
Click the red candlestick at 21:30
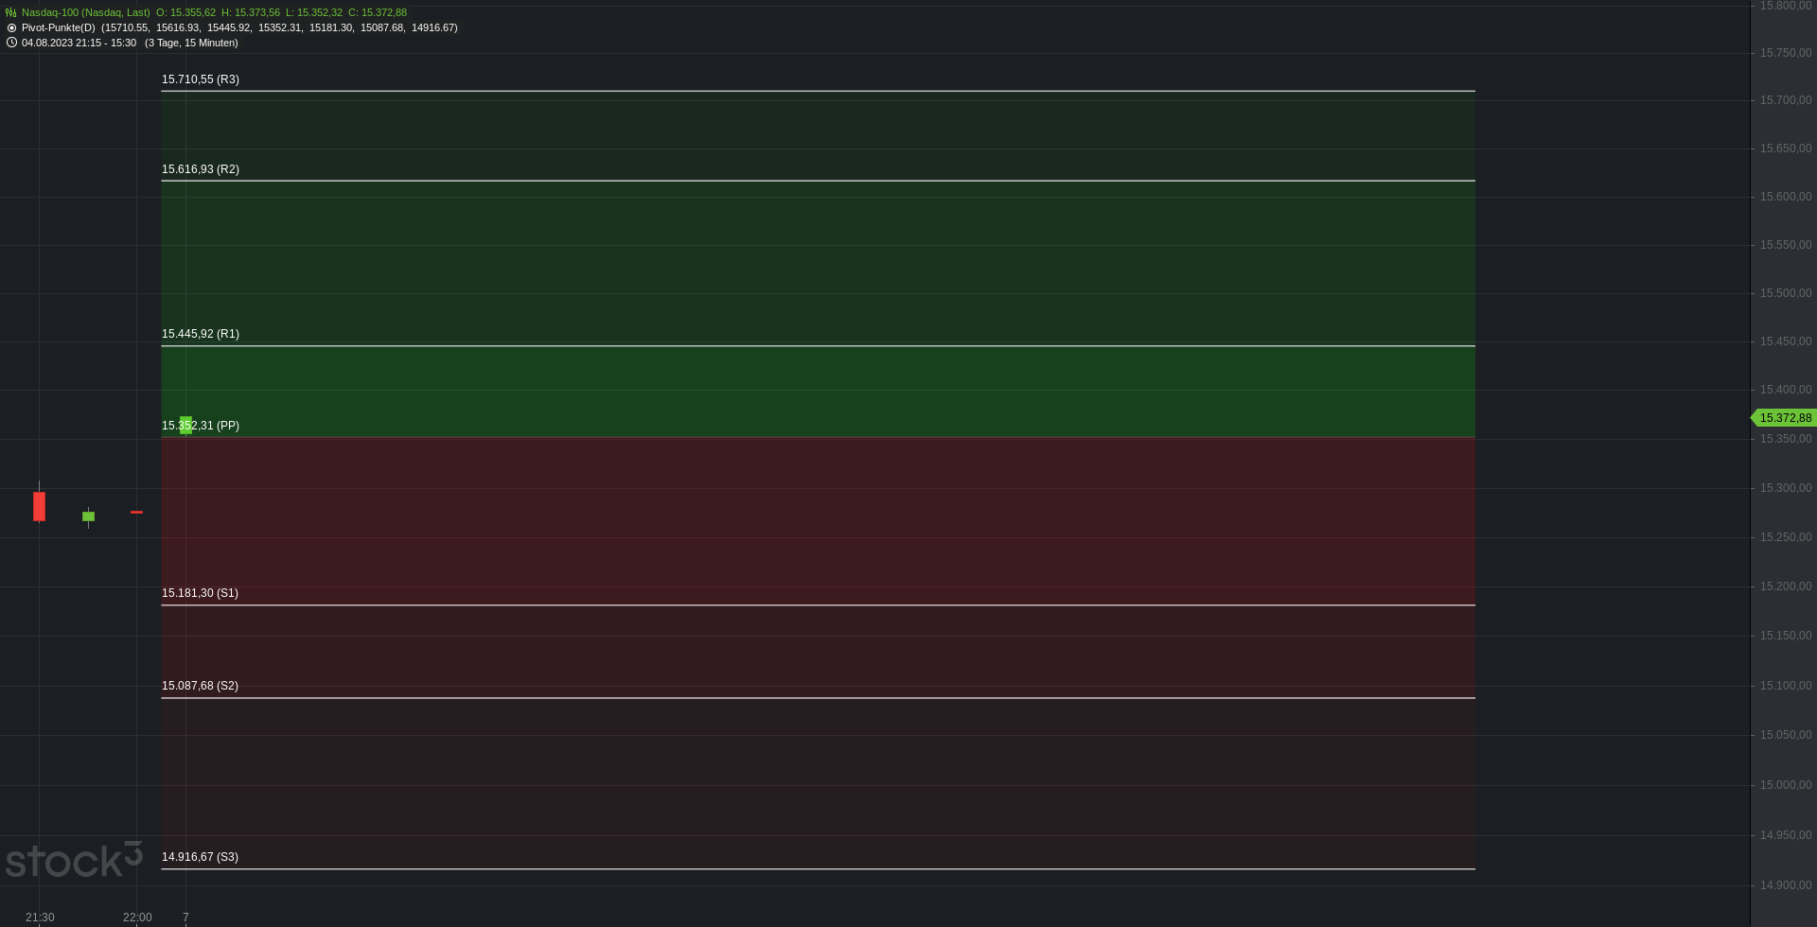coord(39,506)
